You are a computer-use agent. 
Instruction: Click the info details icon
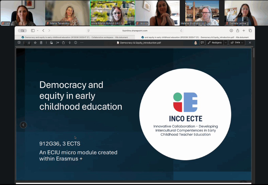pyautogui.click(x=76, y=43)
